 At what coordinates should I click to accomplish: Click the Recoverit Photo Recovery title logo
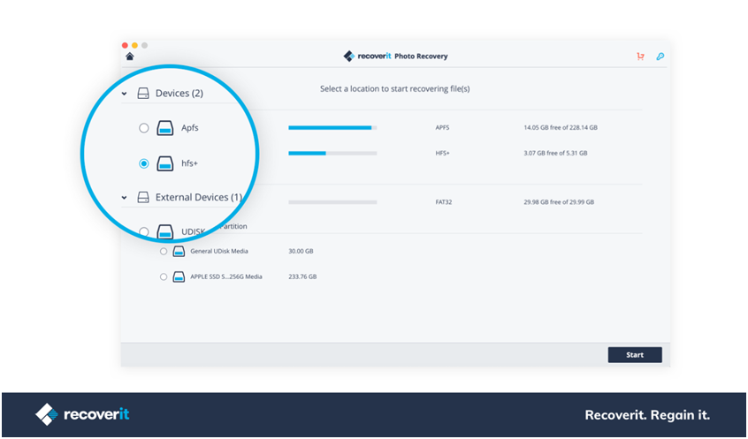click(x=395, y=57)
